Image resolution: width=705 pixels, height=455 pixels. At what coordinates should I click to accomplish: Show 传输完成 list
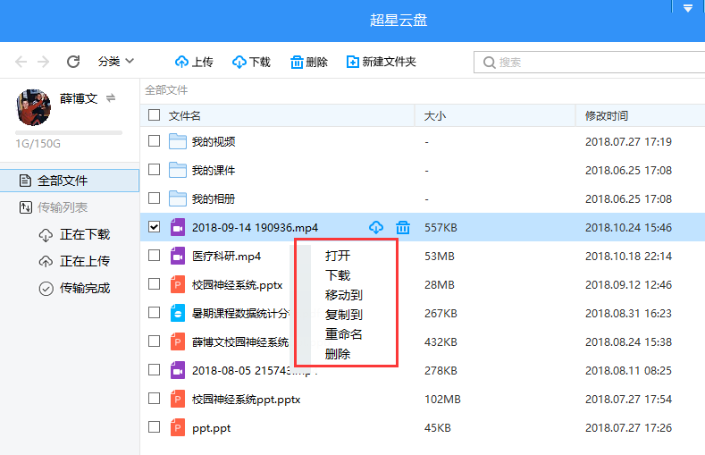74,288
